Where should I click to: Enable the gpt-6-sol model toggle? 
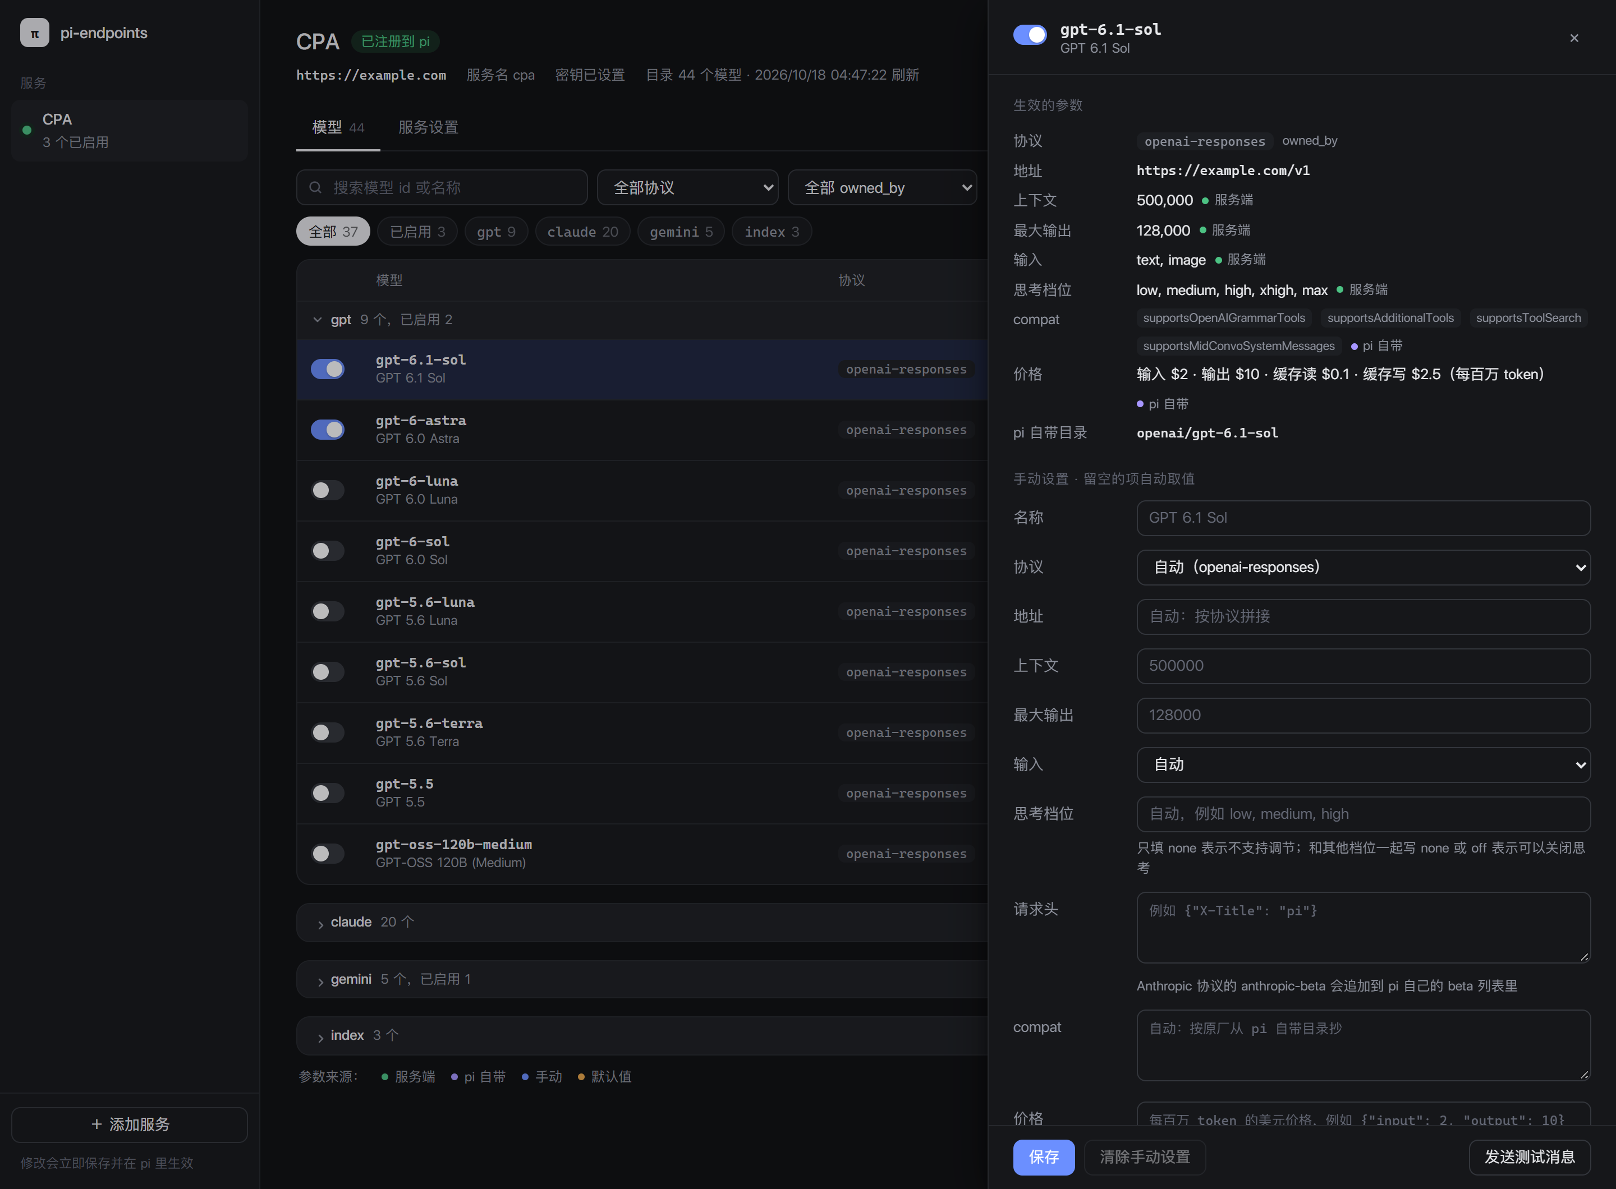click(x=328, y=551)
